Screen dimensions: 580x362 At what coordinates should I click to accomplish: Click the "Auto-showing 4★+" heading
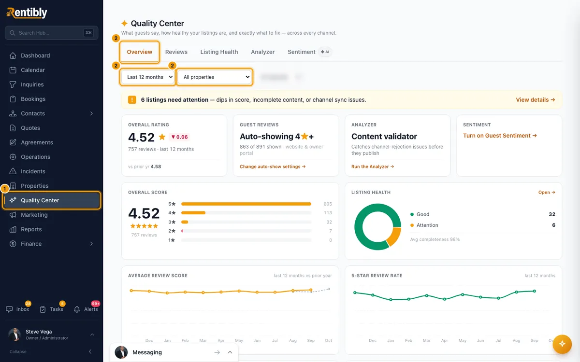[x=277, y=137]
